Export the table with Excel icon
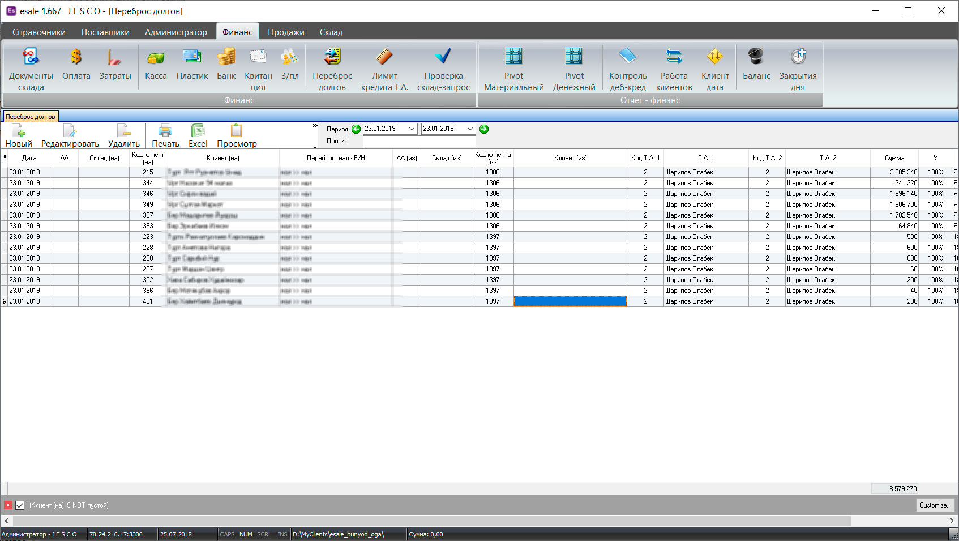The image size is (959, 541). (x=198, y=136)
